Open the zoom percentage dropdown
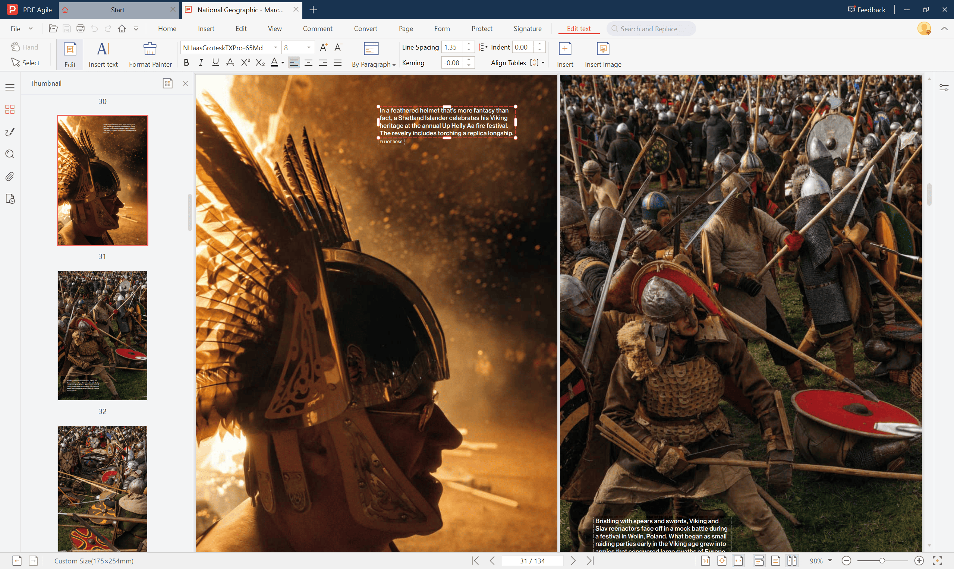This screenshot has width=954, height=569. coord(830,560)
